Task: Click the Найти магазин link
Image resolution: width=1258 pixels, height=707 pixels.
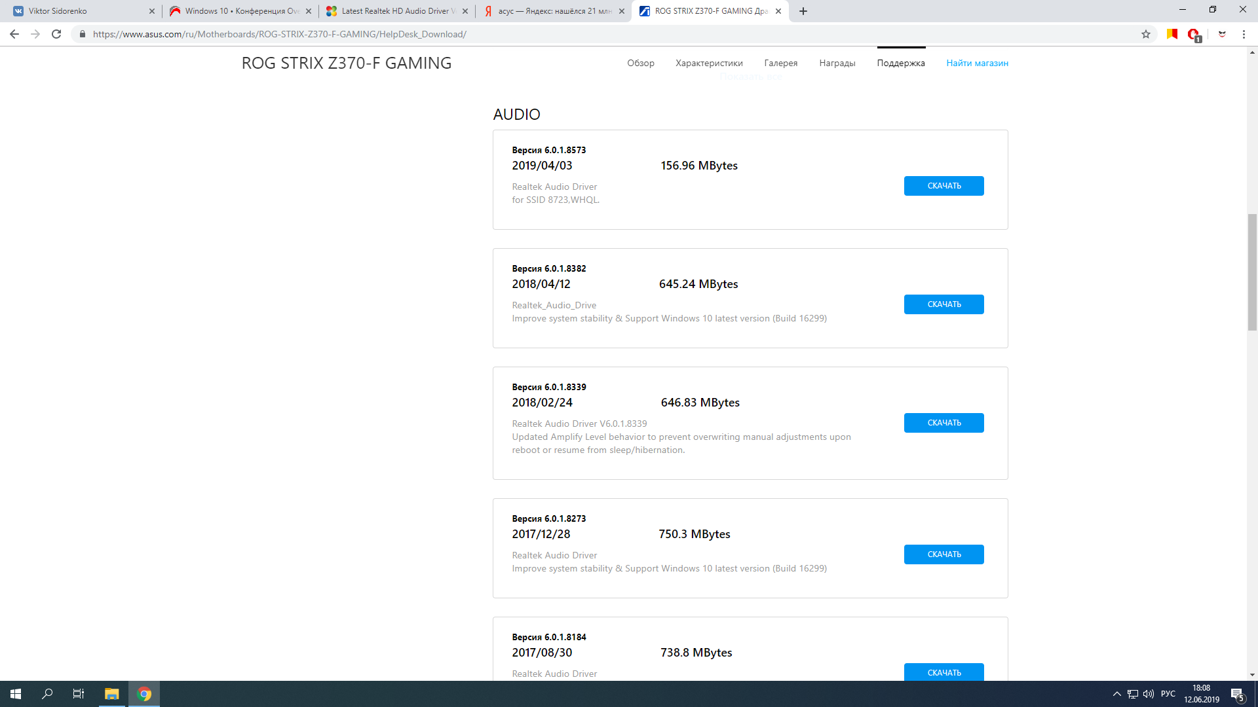Action: point(977,63)
